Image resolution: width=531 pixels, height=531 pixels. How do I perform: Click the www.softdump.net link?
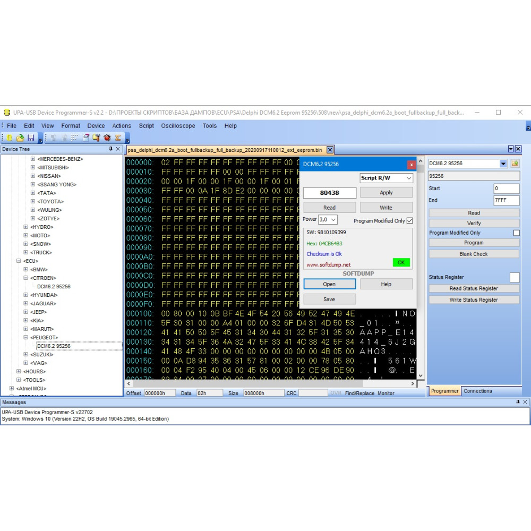coord(328,265)
